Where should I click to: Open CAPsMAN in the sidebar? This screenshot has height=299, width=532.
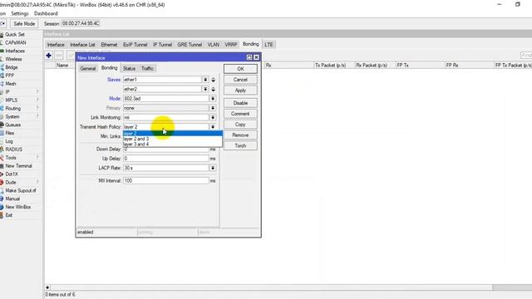point(15,42)
